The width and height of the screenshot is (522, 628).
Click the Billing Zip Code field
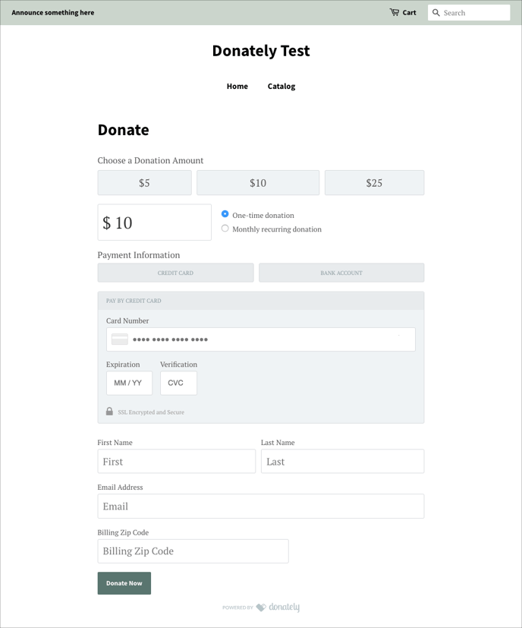(193, 551)
